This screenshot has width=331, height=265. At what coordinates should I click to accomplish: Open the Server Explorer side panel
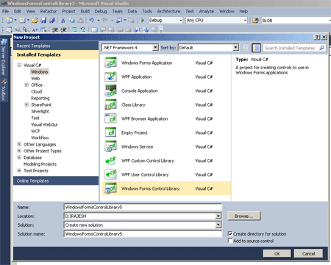pyautogui.click(x=4, y=57)
